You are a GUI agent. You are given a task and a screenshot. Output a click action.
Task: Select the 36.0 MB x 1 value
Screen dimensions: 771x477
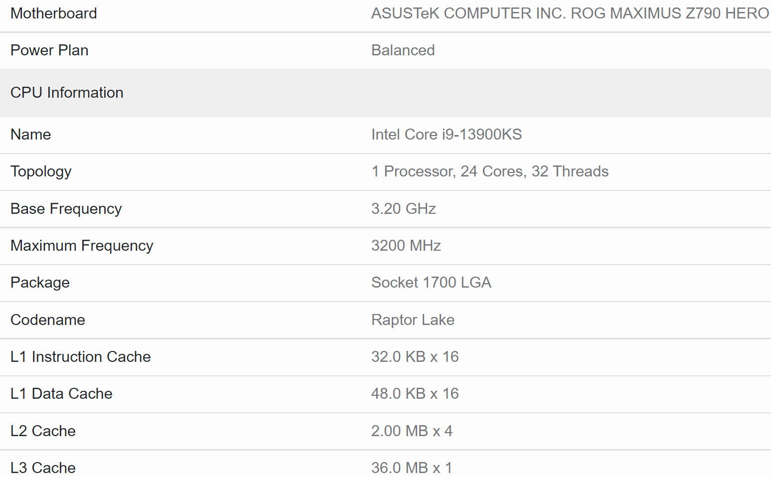411,468
